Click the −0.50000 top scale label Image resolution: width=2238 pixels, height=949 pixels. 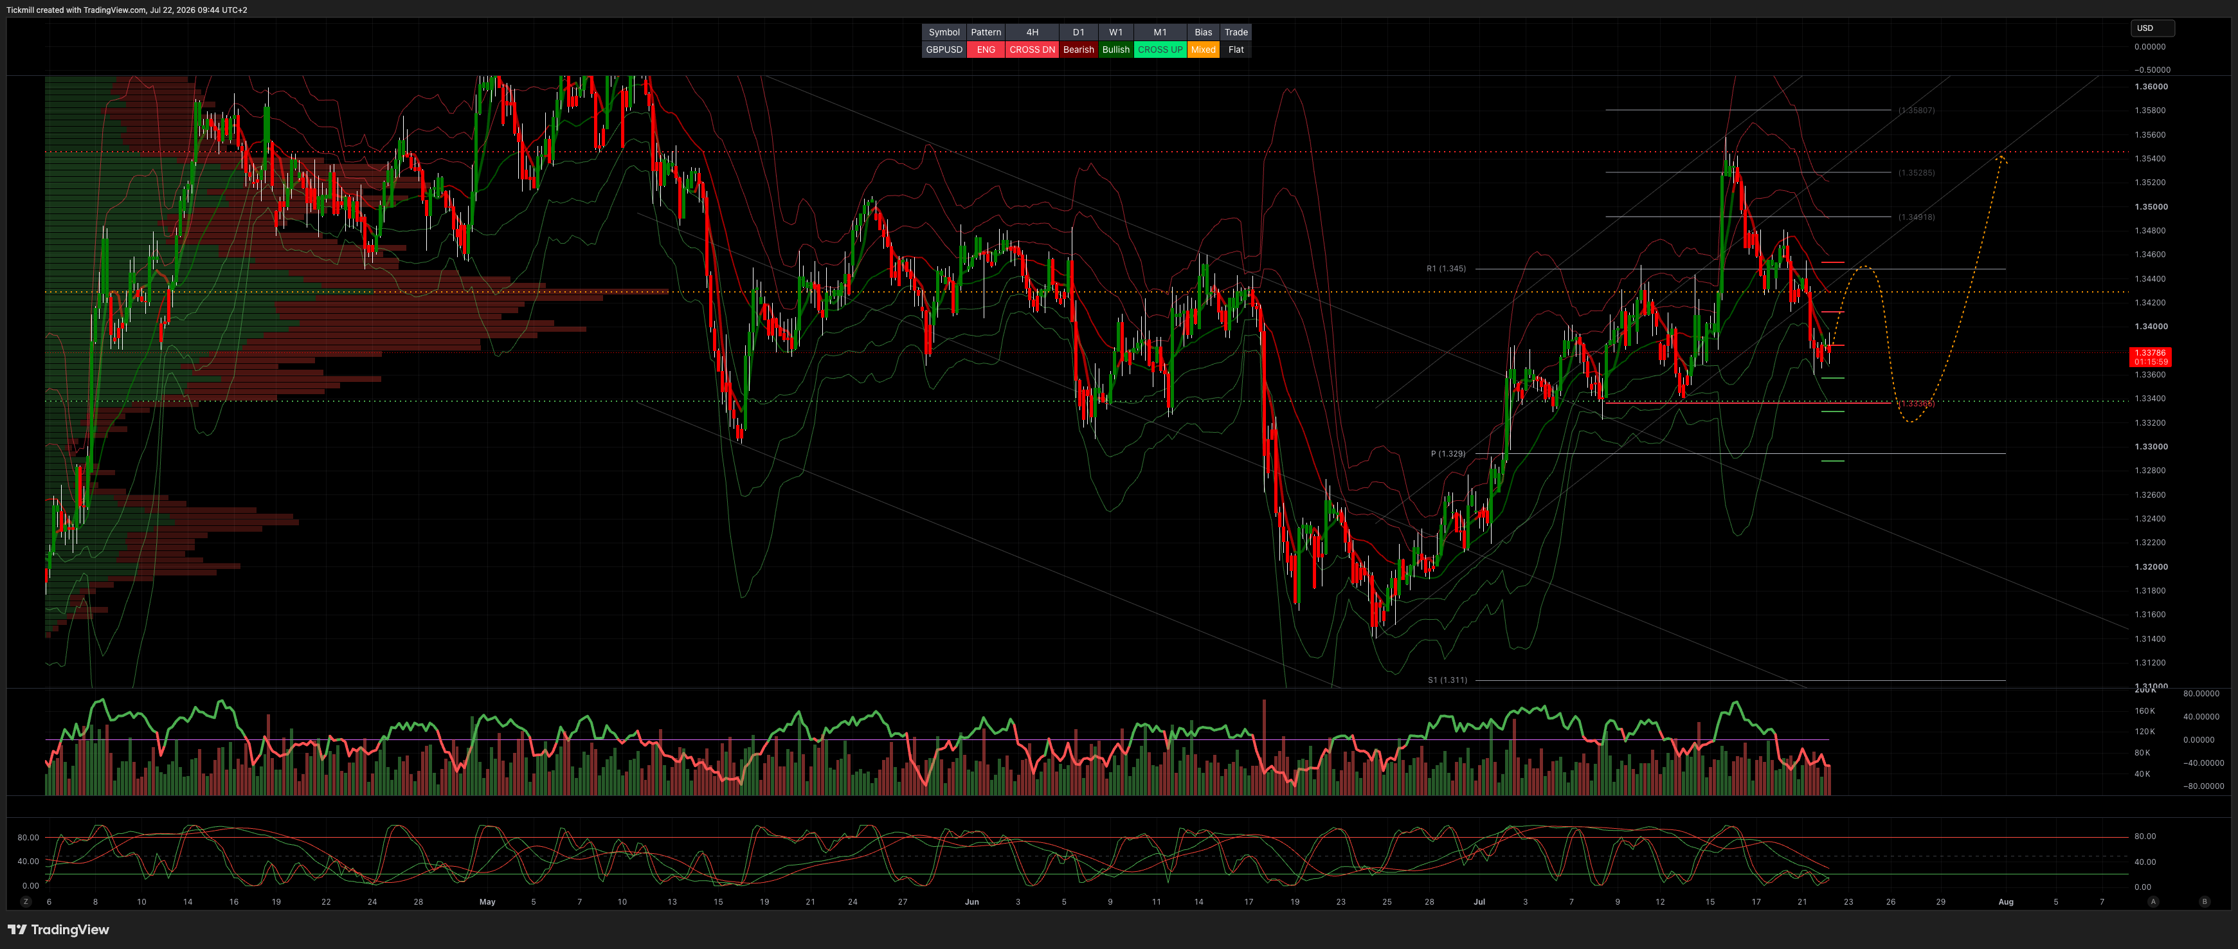[x=2152, y=69]
